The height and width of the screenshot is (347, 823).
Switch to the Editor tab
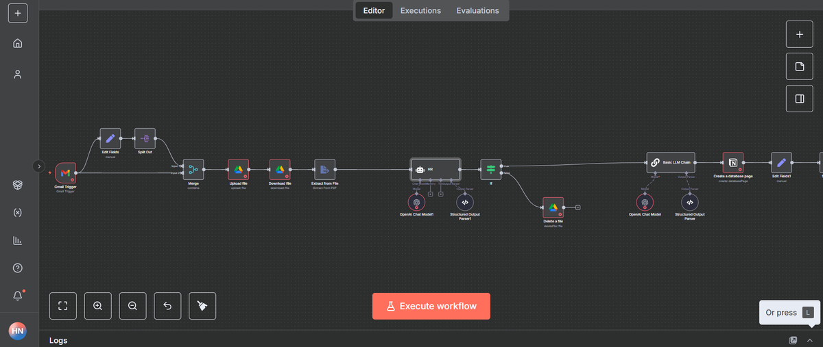pos(374,10)
